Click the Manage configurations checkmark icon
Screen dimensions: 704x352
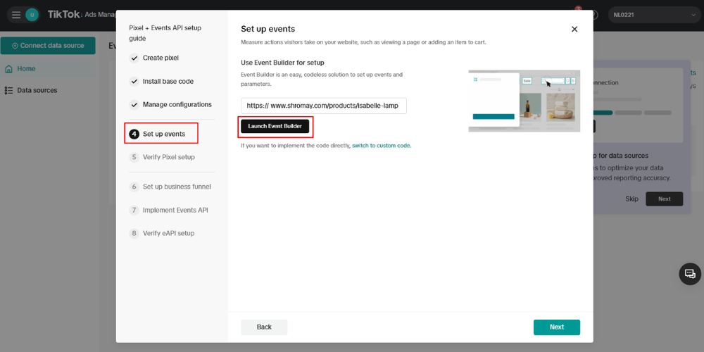click(134, 105)
